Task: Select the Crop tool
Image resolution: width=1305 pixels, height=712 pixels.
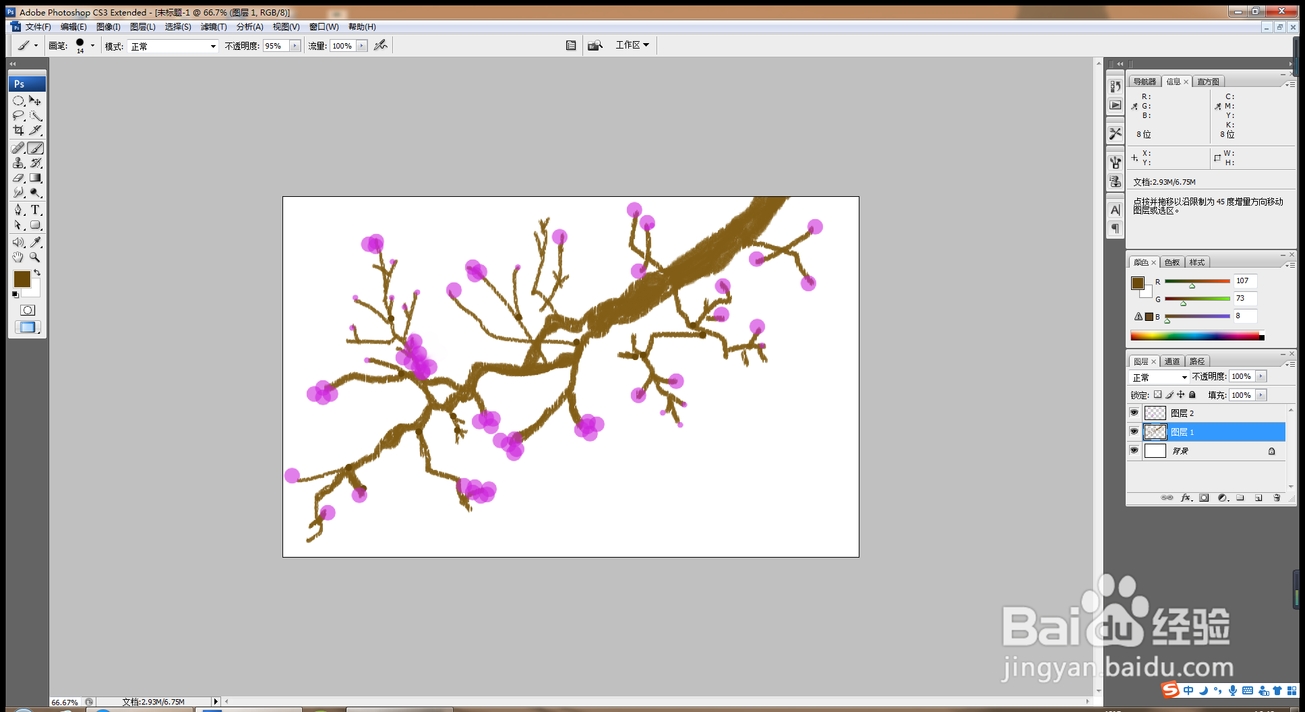Action: click(x=18, y=130)
